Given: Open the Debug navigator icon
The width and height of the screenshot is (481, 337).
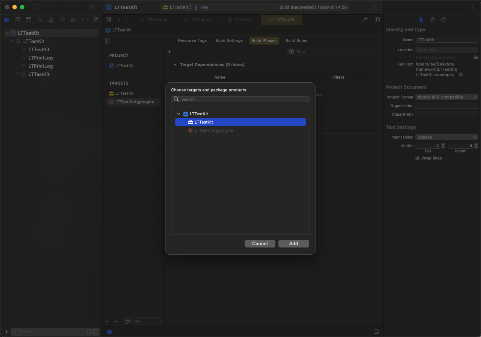Looking at the screenshot, I should pyautogui.click(x=74, y=20).
